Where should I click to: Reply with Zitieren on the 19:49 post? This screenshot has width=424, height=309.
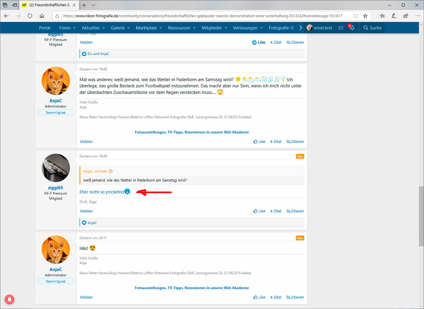click(295, 211)
